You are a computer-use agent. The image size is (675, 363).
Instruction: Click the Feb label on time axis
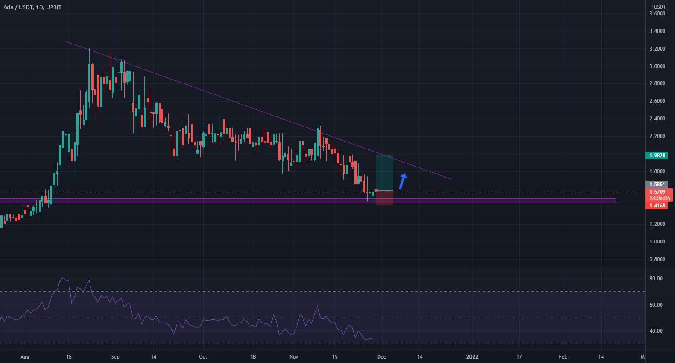click(563, 357)
